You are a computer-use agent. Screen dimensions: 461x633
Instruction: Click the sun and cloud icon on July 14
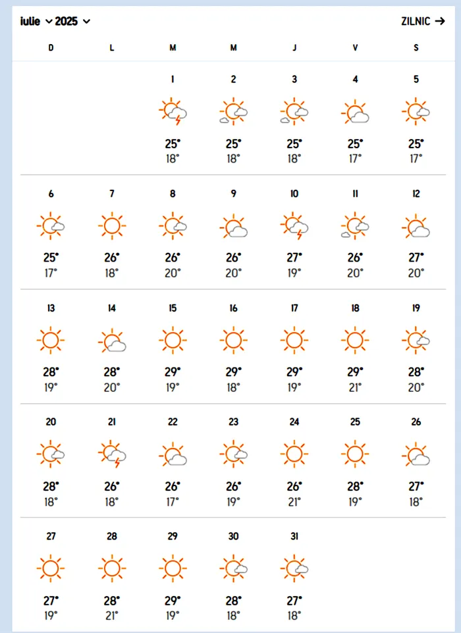coord(112,341)
